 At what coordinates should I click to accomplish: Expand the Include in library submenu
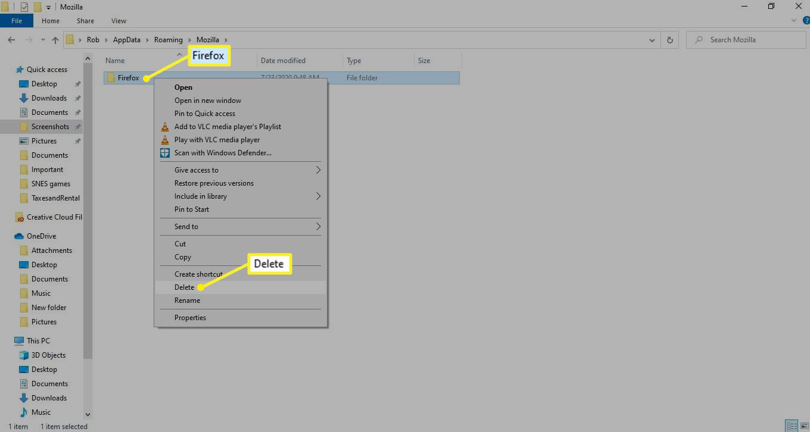point(241,196)
